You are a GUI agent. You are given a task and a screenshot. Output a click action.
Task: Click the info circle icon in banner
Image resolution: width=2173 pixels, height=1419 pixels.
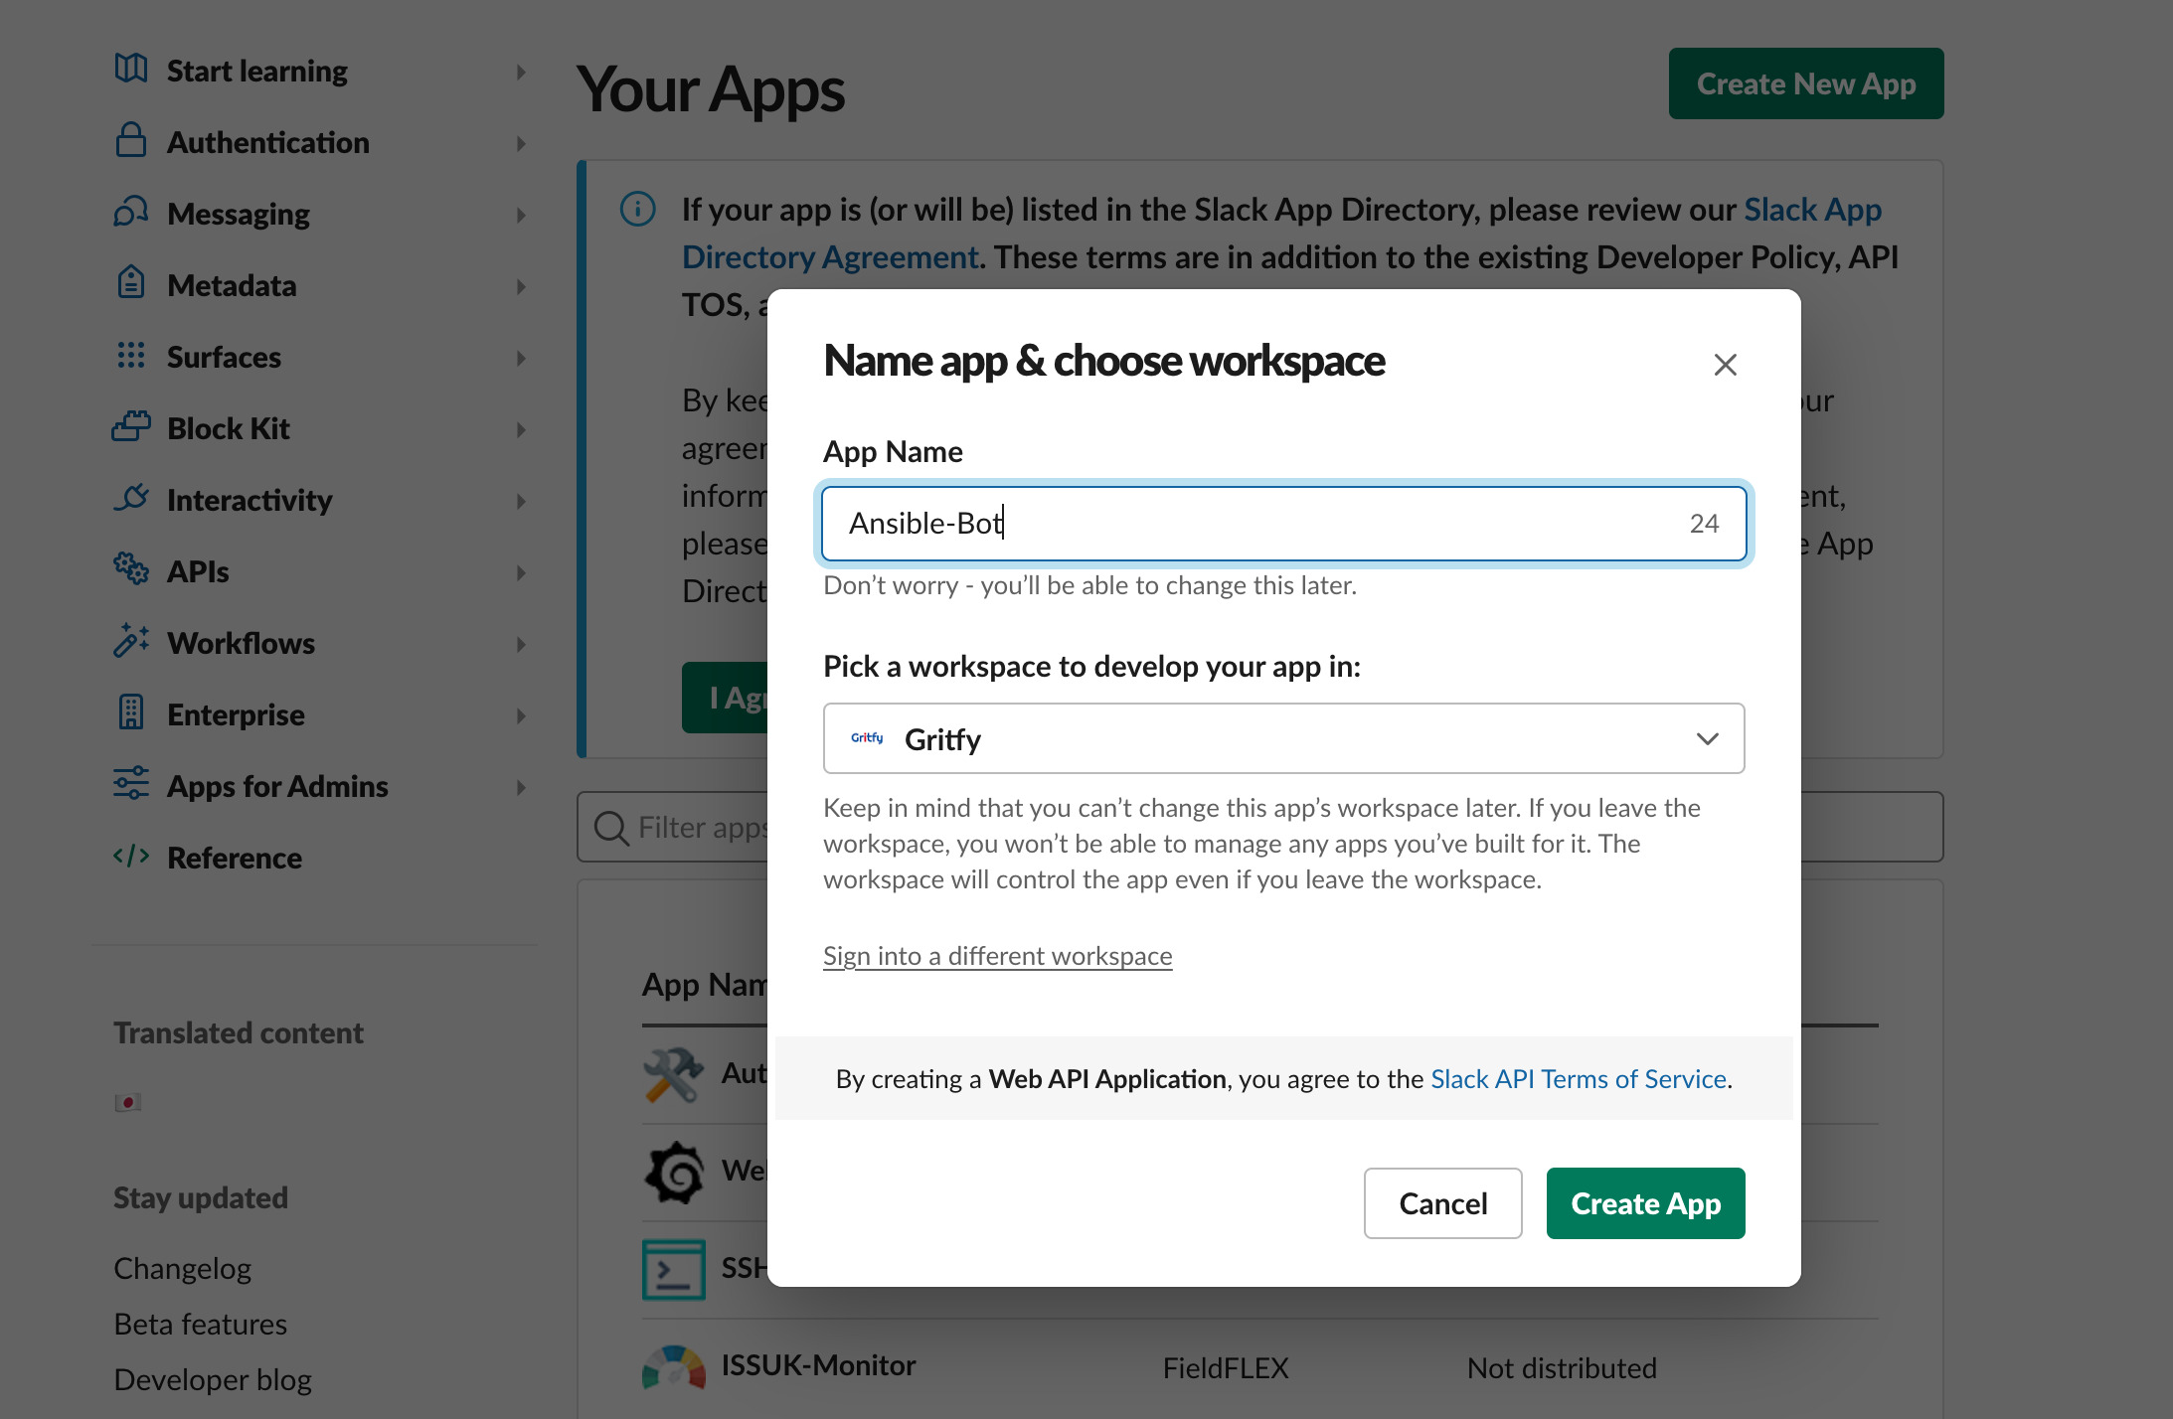[638, 209]
